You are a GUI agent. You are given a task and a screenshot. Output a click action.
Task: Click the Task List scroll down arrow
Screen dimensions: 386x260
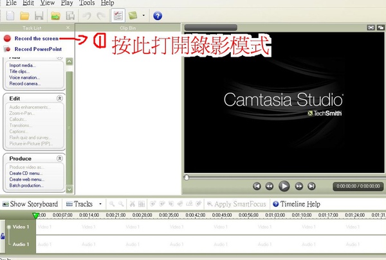pyautogui.click(x=69, y=189)
